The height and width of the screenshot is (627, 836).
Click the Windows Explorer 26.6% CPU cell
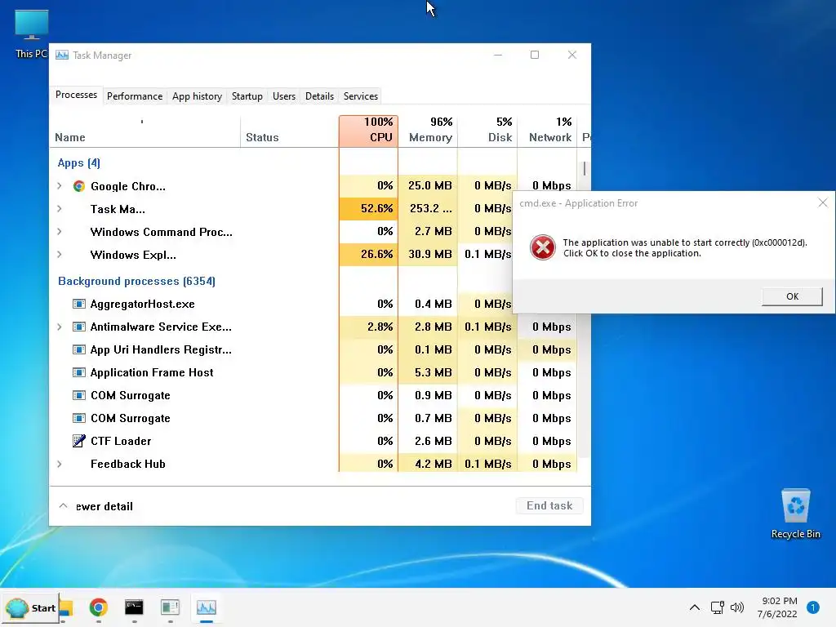coord(368,255)
